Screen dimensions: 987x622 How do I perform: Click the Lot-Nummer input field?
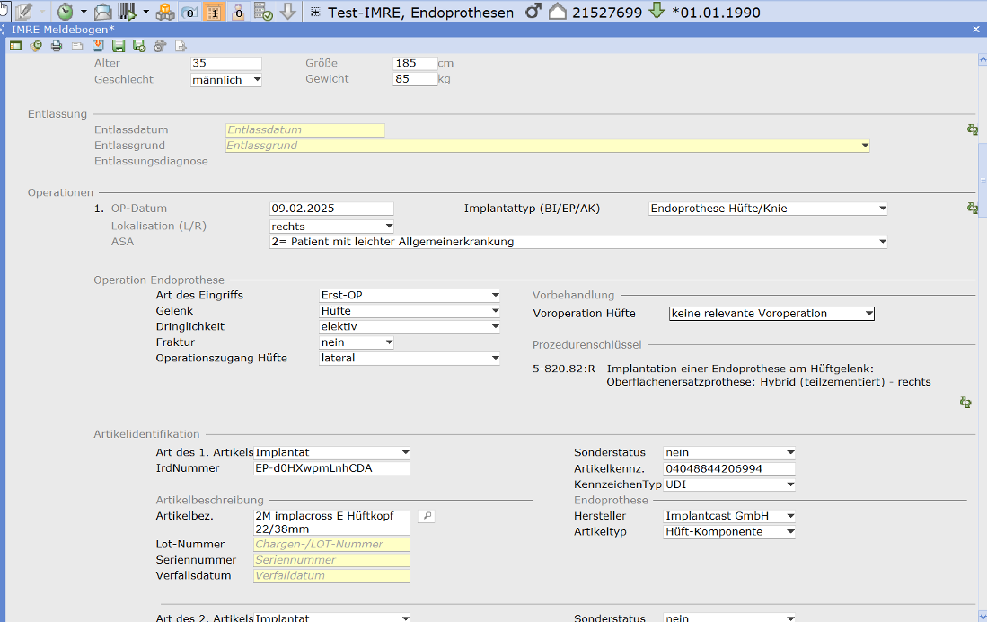[331, 545]
